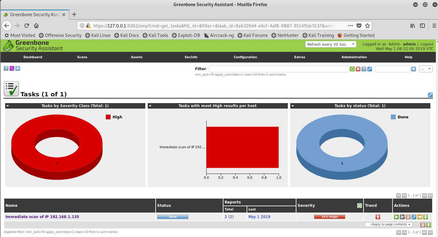Sort tasks by the Name column header

(11, 206)
